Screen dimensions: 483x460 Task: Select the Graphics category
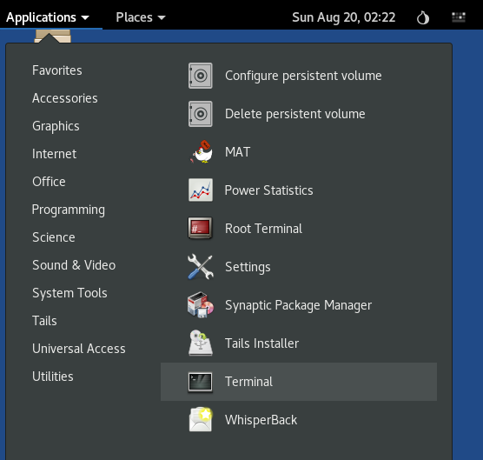point(56,126)
